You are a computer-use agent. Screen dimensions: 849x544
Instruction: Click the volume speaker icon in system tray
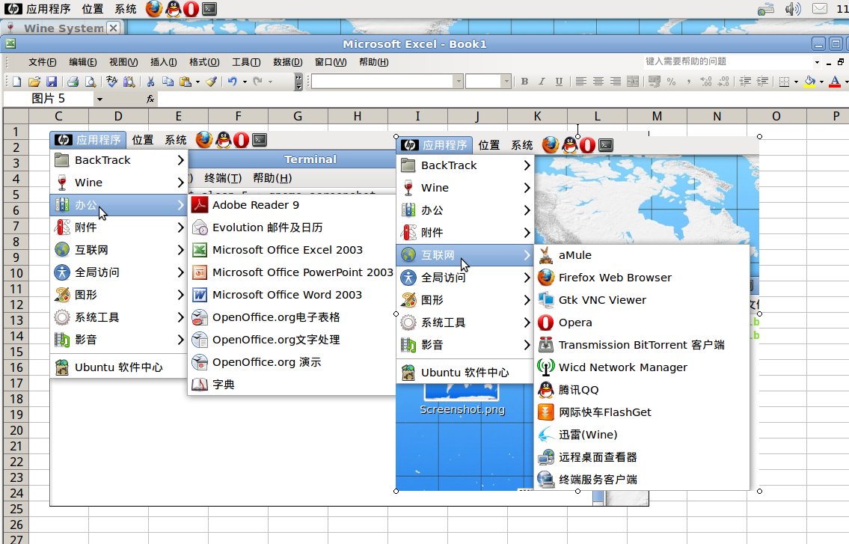tap(793, 9)
